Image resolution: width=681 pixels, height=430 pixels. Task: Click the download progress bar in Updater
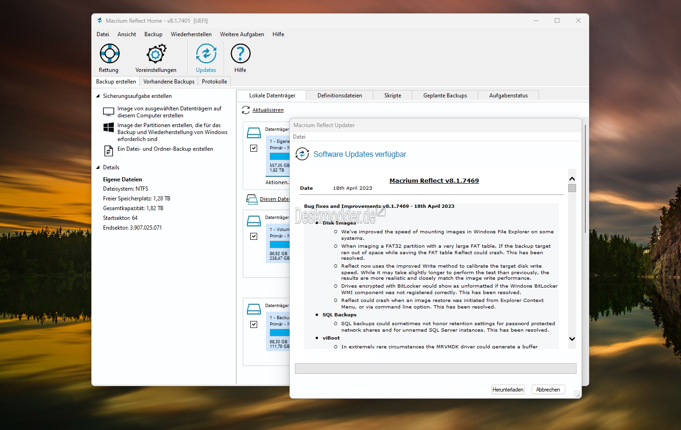435,368
